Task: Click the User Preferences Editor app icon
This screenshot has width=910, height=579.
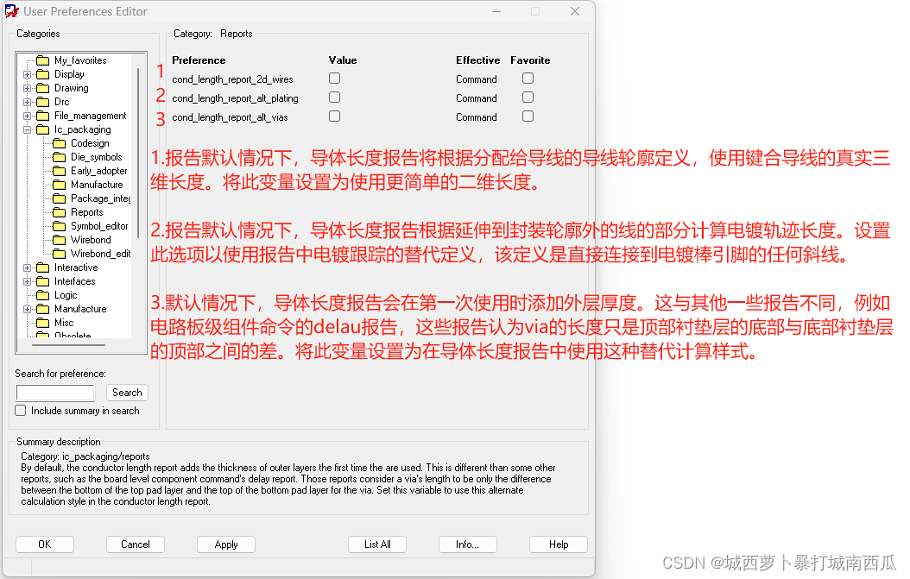Action: (11, 11)
